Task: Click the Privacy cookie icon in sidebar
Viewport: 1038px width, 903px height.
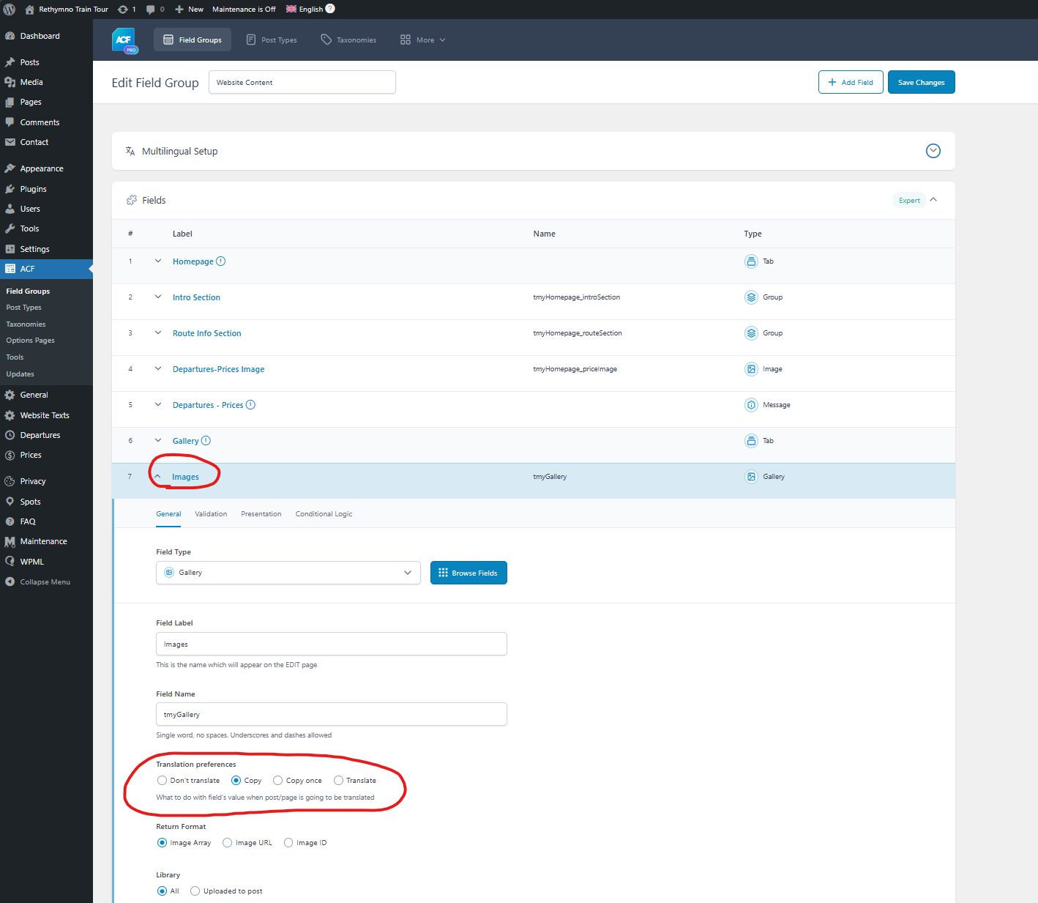Action: pyautogui.click(x=10, y=481)
